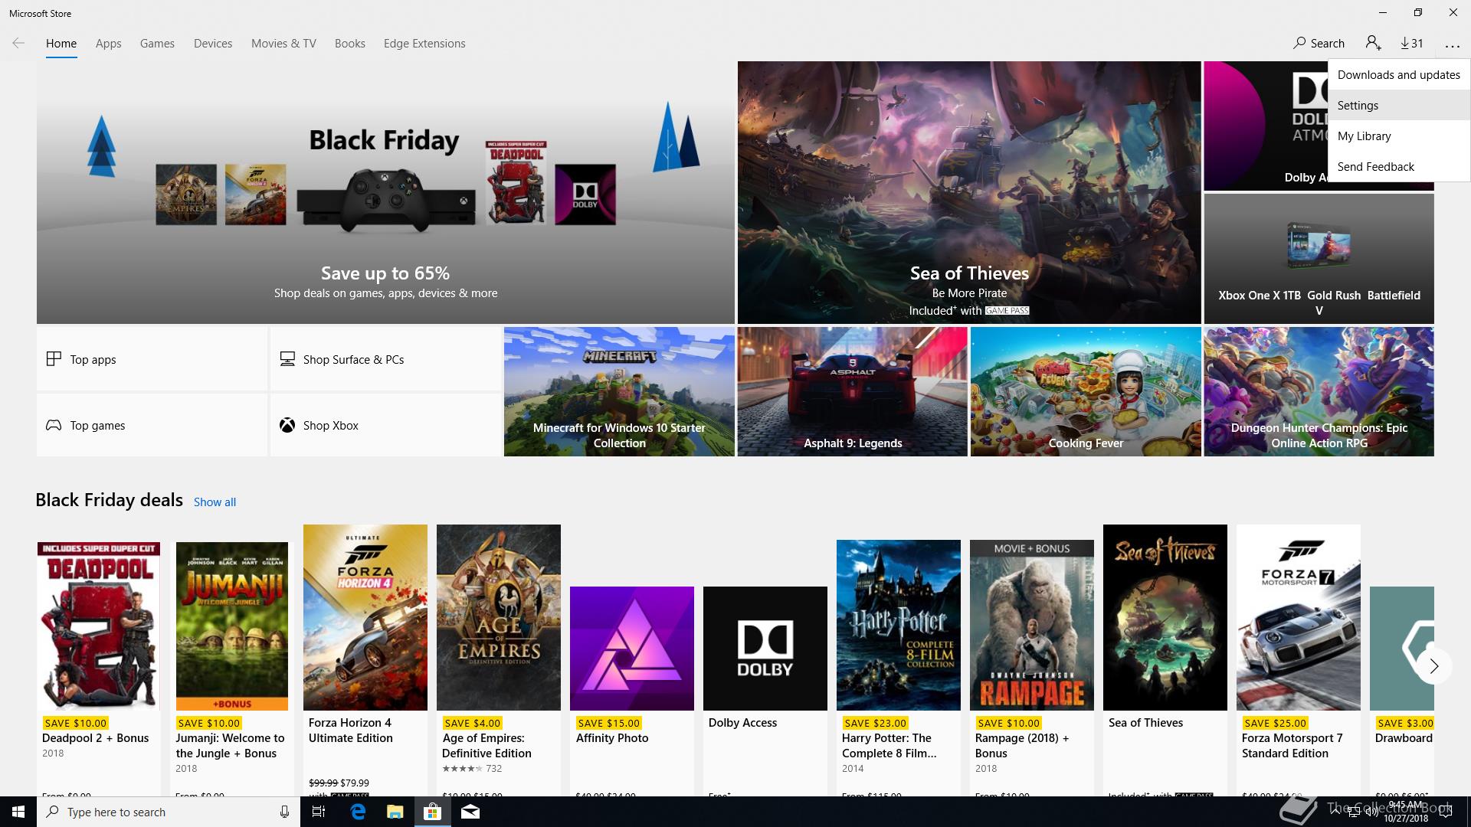Image resolution: width=1471 pixels, height=827 pixels.
Task: Click the Shop Surface & PCs tile
Action: coord(385,359)
